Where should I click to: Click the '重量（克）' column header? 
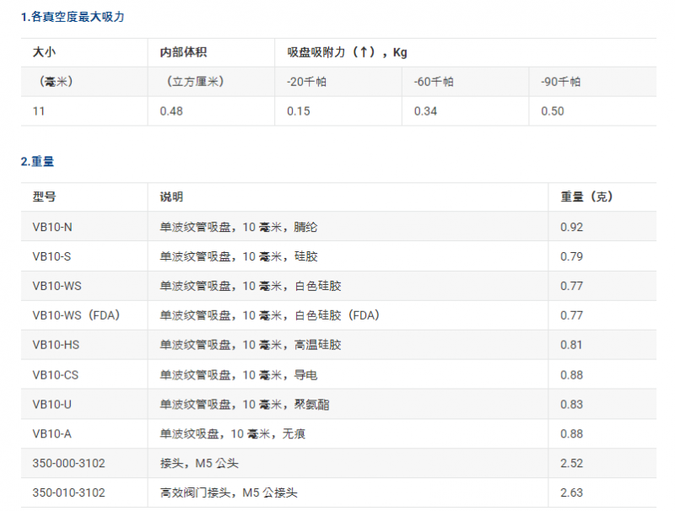pyautogui.click(x=587, y=196)
